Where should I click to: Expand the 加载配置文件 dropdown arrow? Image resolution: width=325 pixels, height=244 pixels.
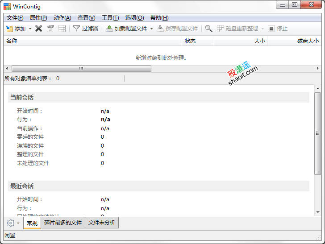(x=151, y=29)
